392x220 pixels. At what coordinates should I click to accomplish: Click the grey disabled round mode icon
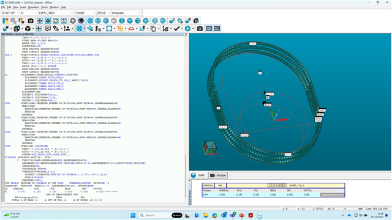(x=114, y=21)
